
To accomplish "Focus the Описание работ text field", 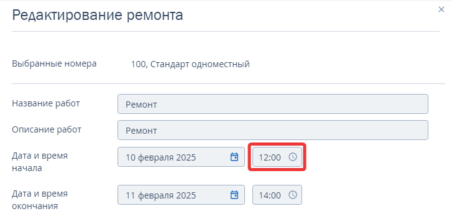I will pos(273,130).
